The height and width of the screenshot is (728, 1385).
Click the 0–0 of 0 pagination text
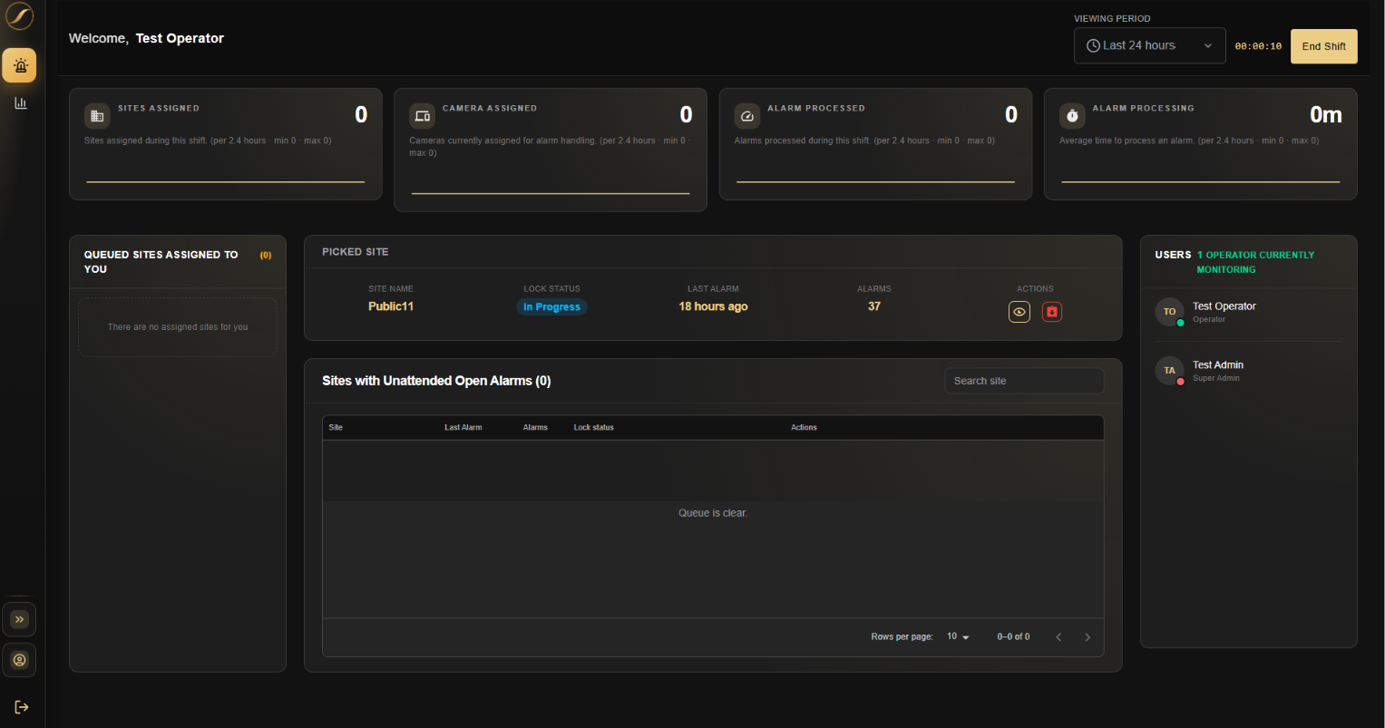pos(1013,637)
